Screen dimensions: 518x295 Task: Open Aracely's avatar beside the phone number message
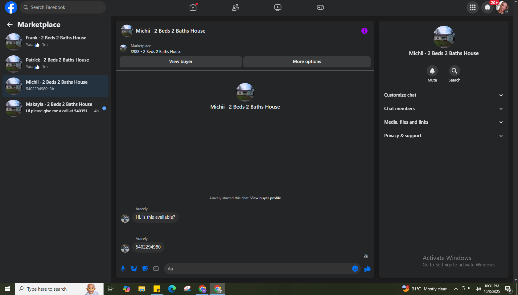click(125, 248)
